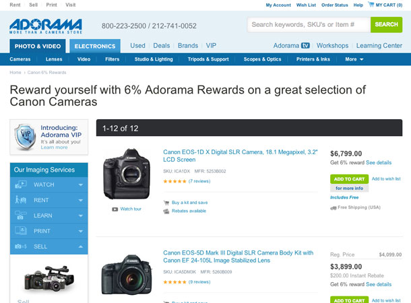This screenshot has height=303, width=411.
Task: Open the Learning Center link
Action: point(379,46)
